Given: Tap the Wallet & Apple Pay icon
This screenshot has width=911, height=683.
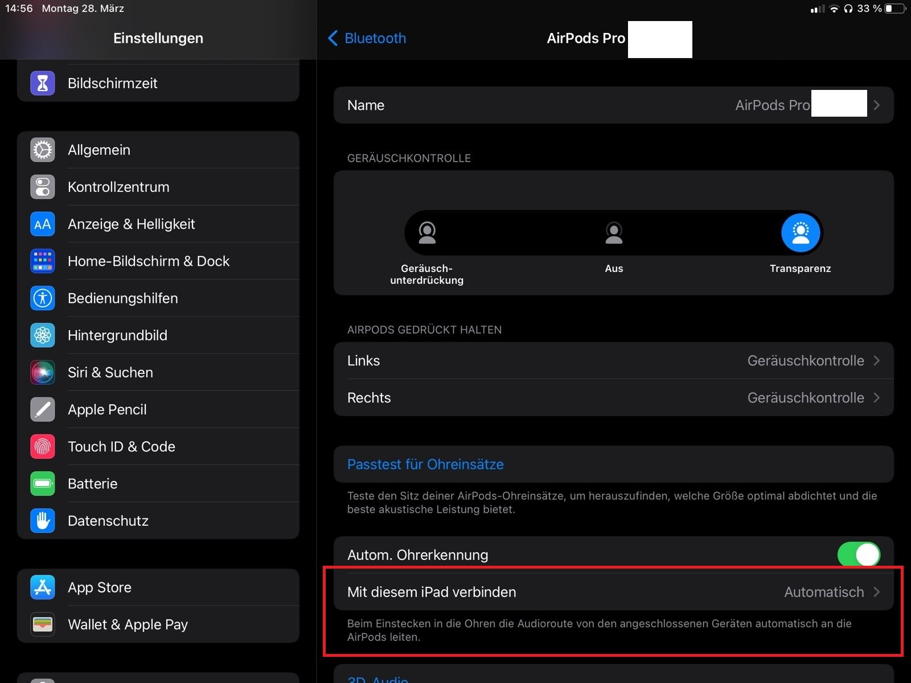Looking at the screenshot, I should (x=43, y=624).
